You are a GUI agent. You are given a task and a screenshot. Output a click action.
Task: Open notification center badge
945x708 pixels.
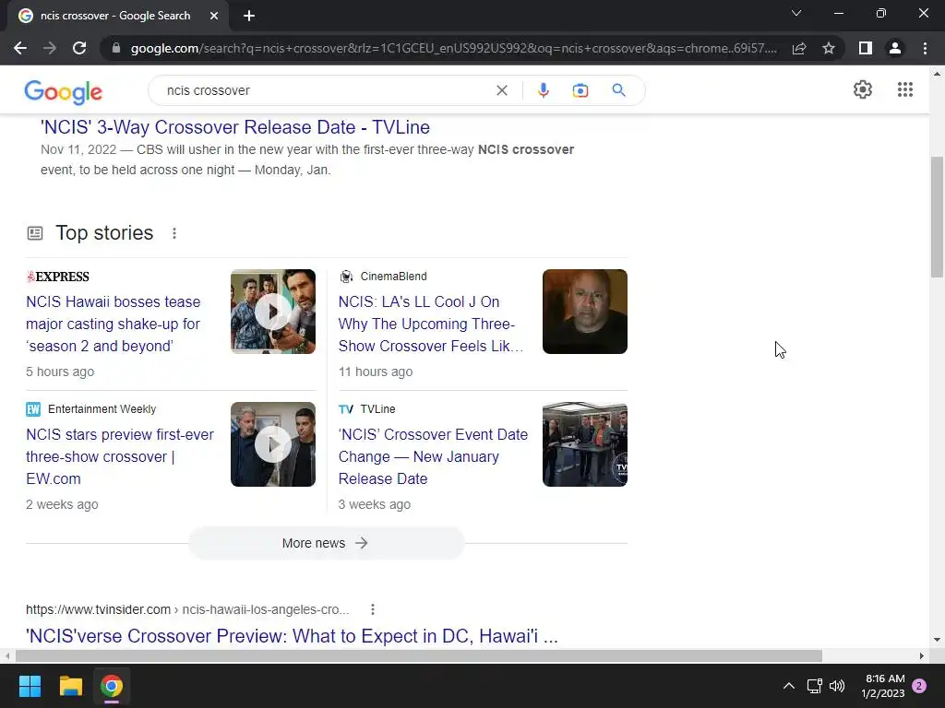[919, 686]
